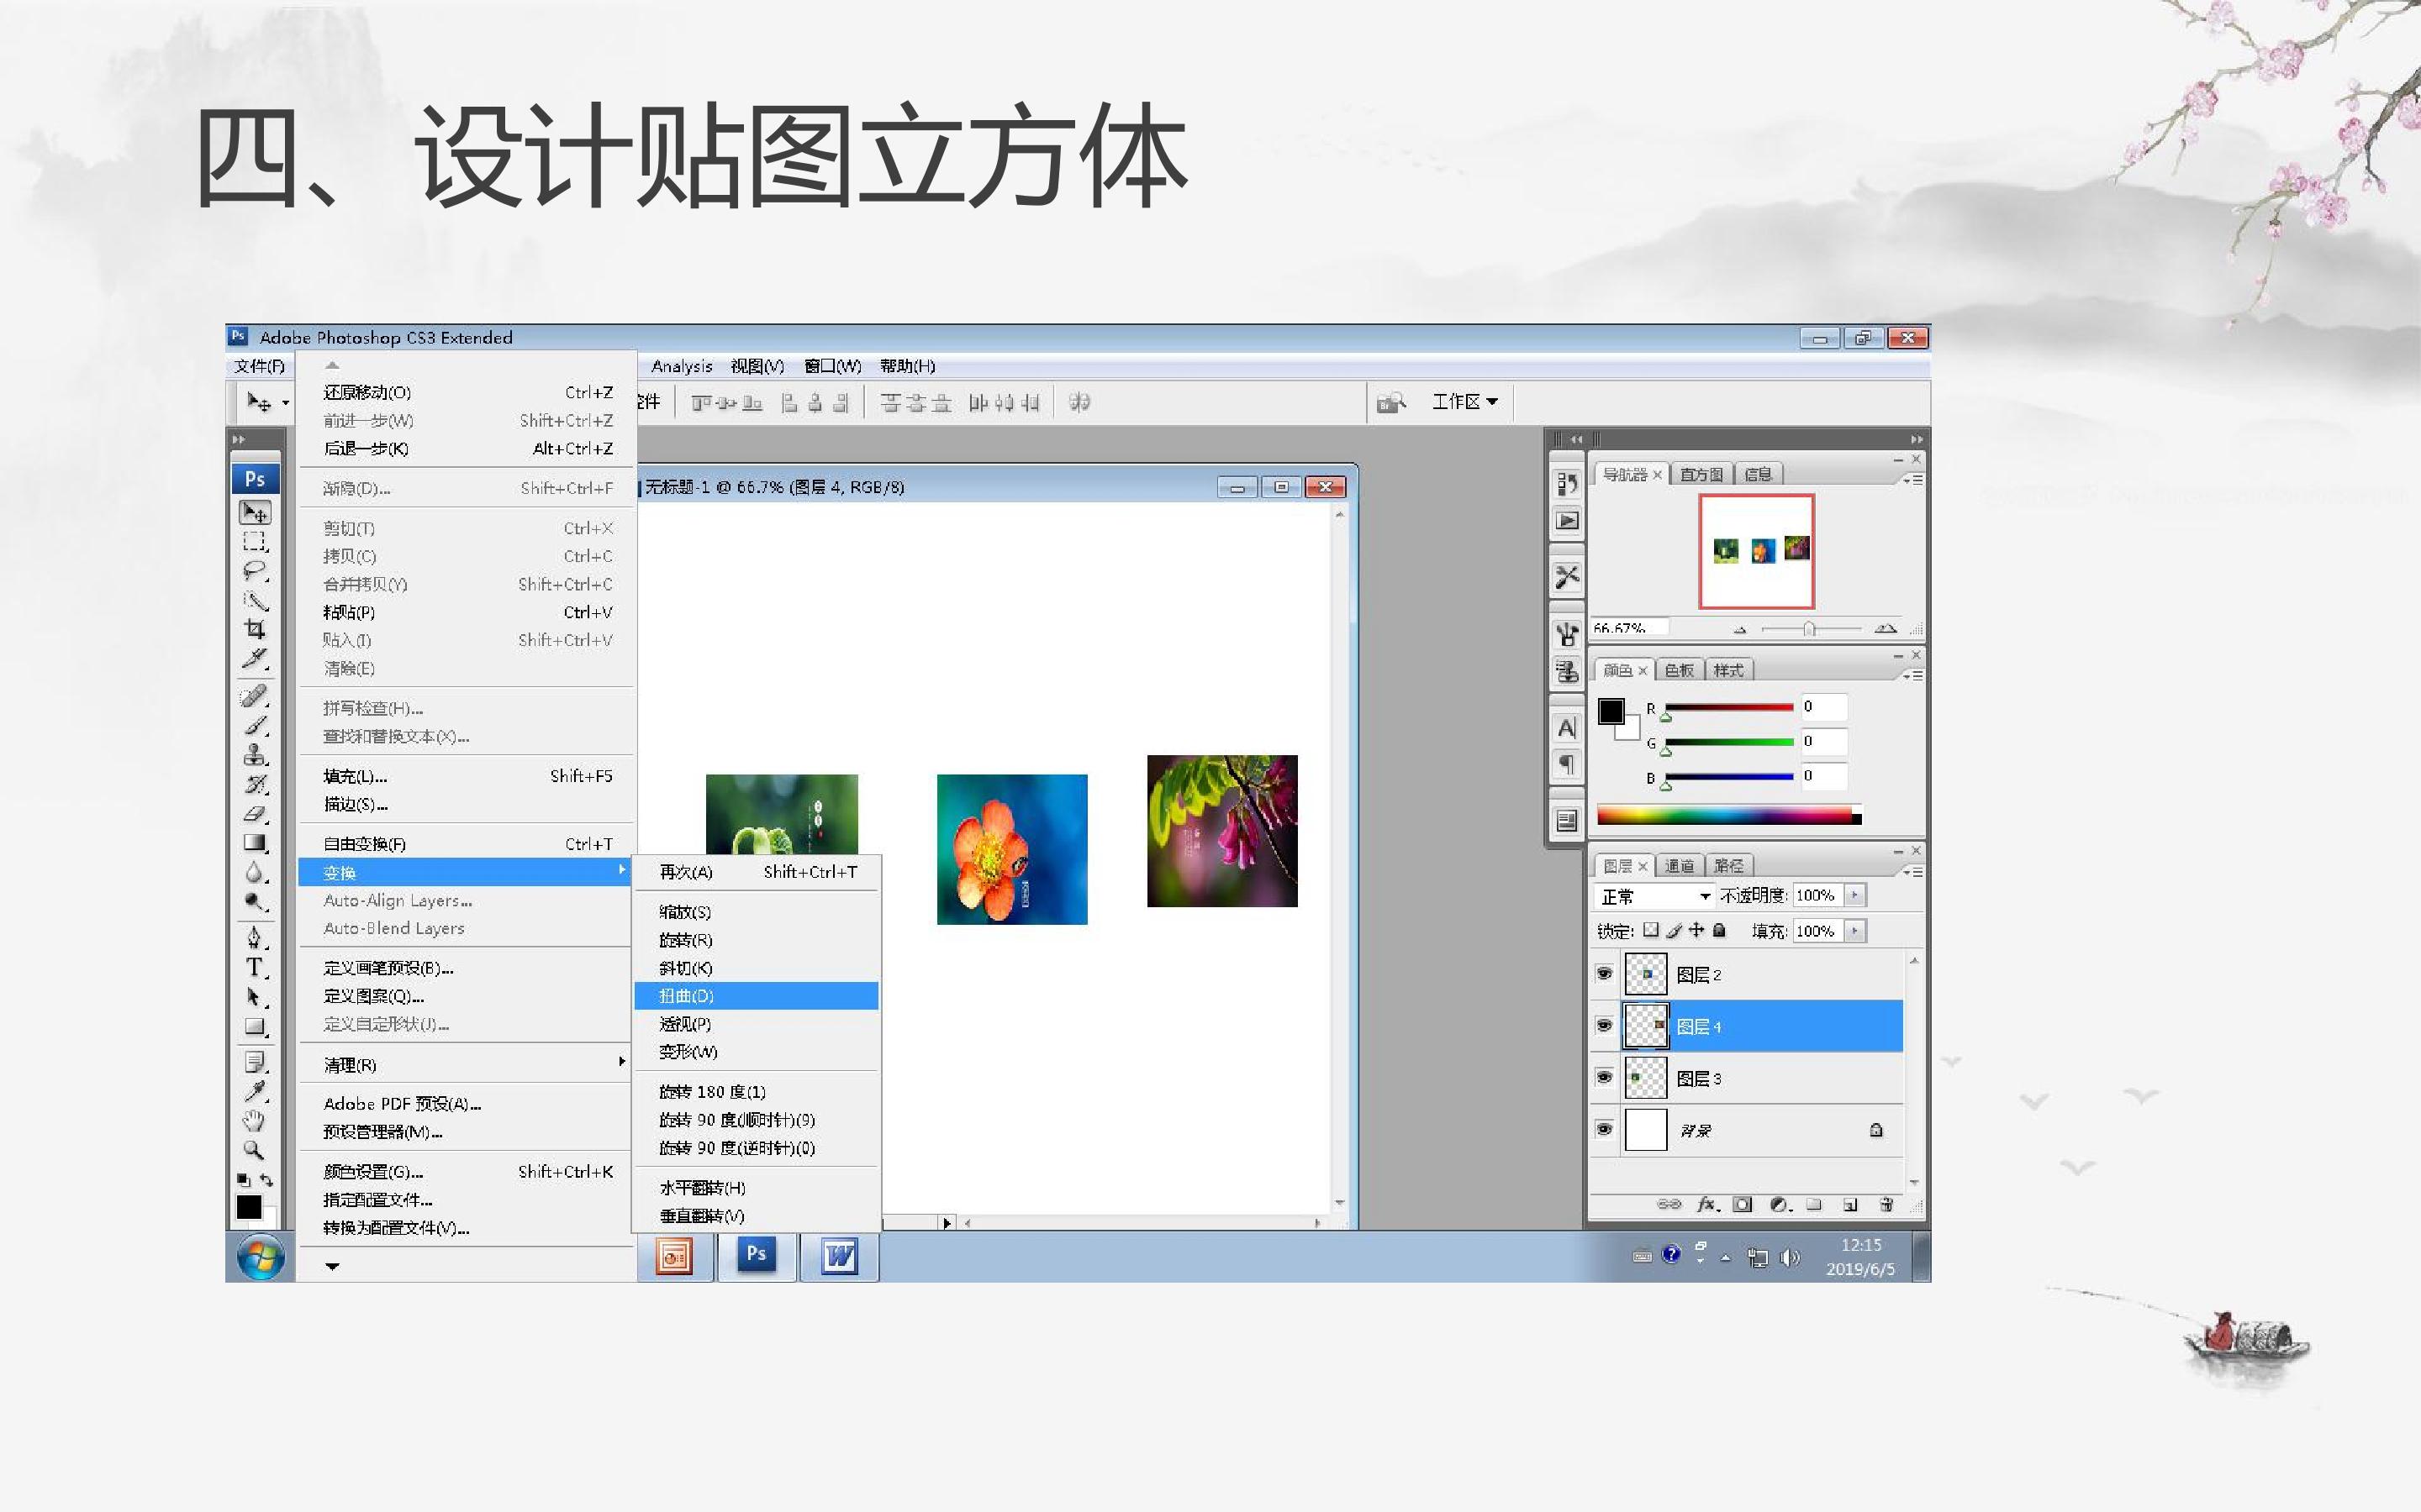Add a layer mask in Layers panel

click(x=1743, y=1204)
